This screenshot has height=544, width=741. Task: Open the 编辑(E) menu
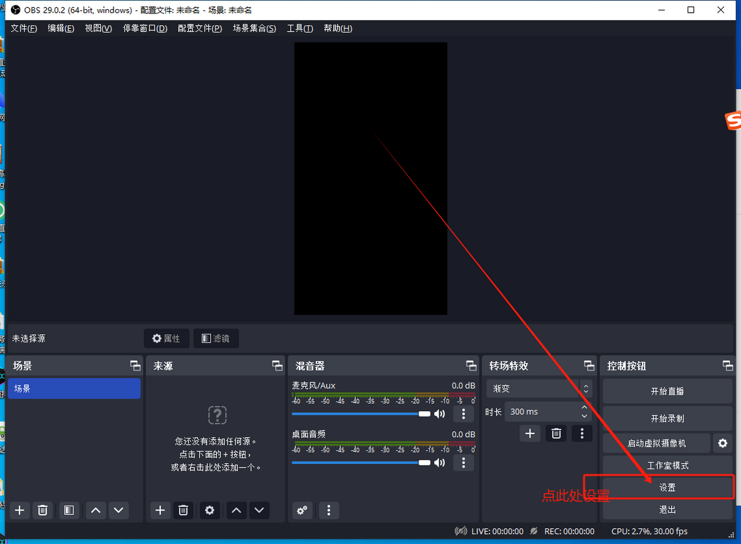tap(61, 29)
